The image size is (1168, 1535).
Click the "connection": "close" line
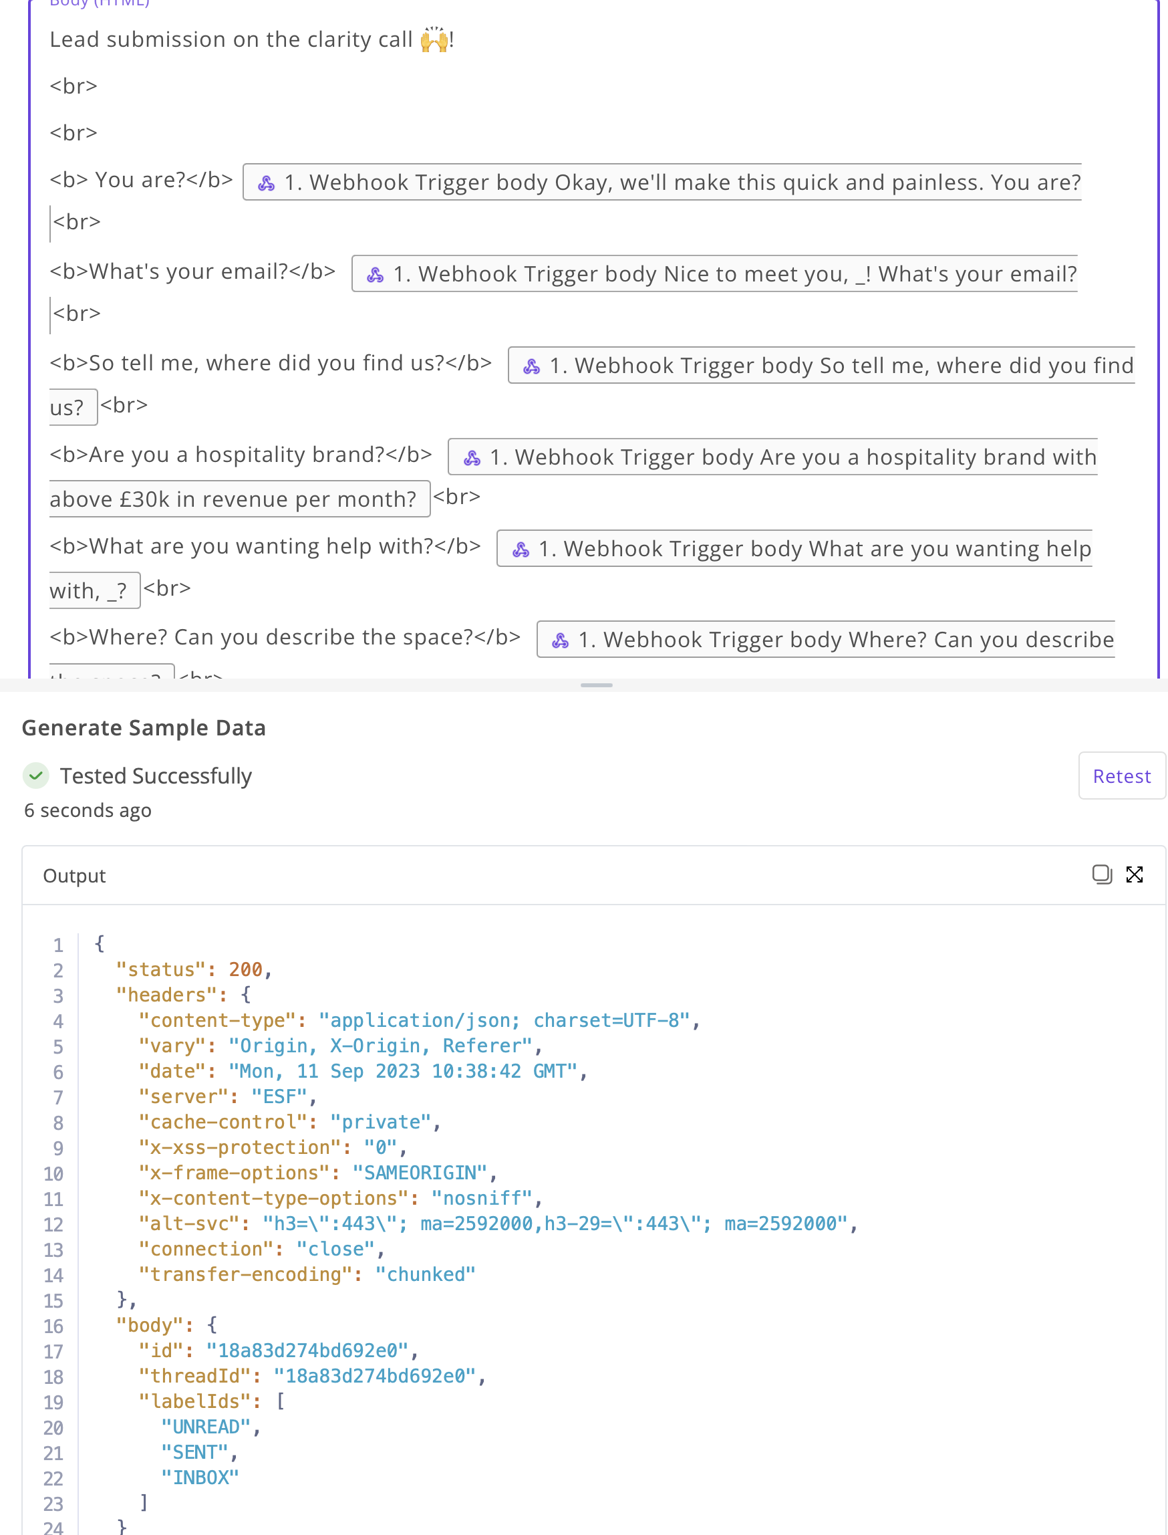pos(262,1249)
